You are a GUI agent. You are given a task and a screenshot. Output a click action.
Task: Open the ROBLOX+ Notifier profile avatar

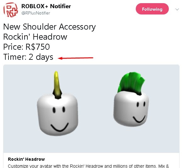point(11,10)
